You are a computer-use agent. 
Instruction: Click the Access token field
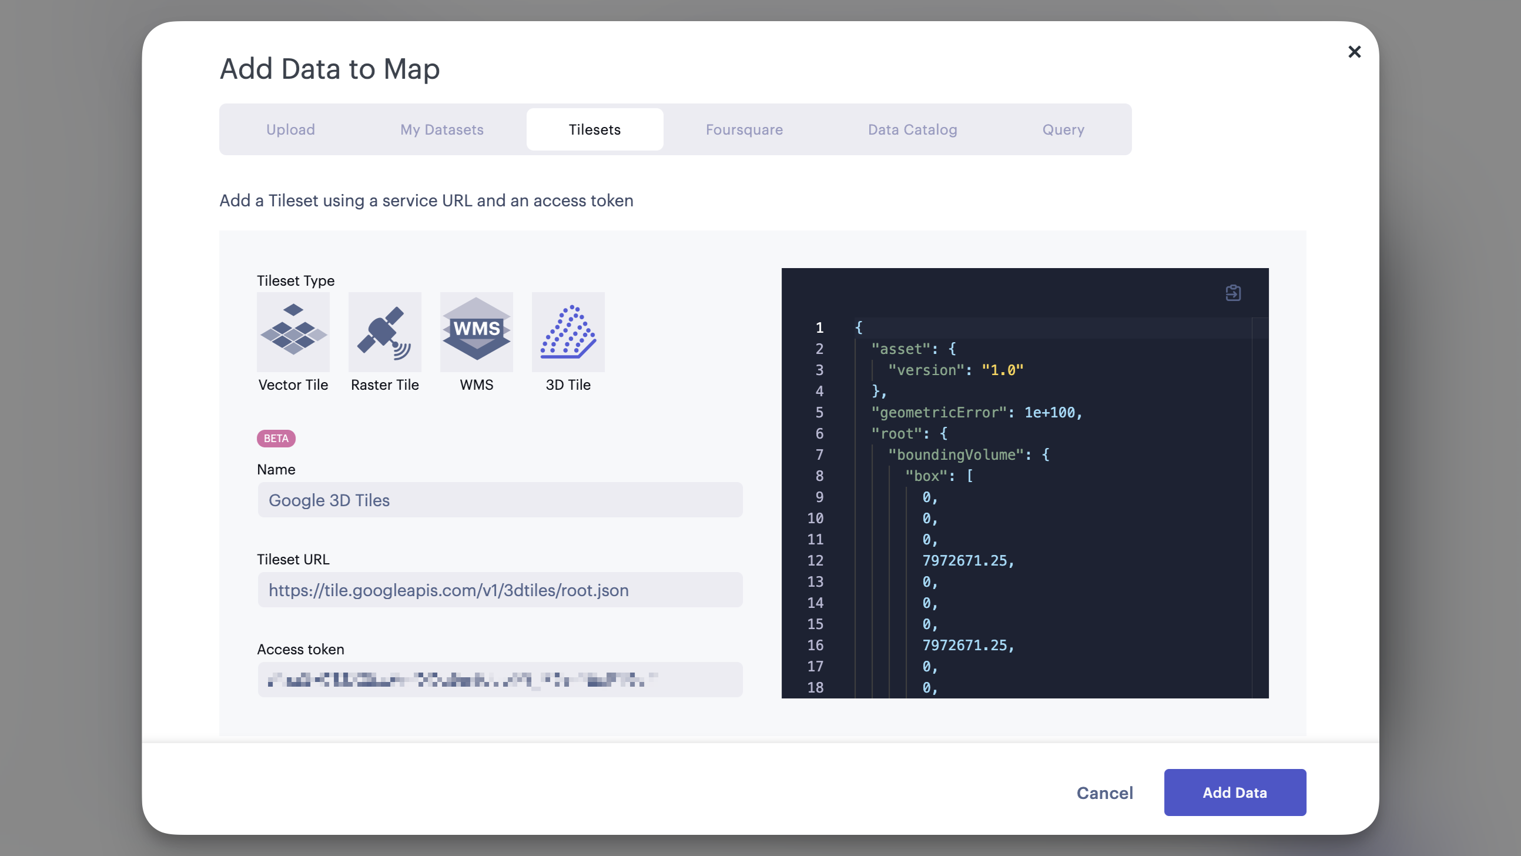(500, 680)
